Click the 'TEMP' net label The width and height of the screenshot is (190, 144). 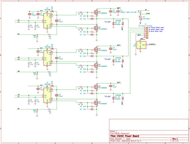pyautogui.click(x=148, y=14)
